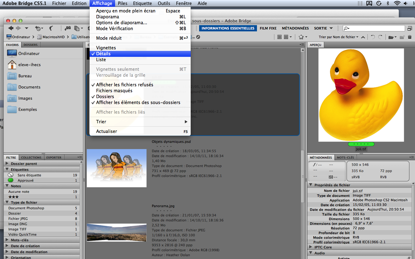Screen dimensions: 415x259
Task: Toggle Fichiers masqués menu entry
Action: click(x=140, y=91)
